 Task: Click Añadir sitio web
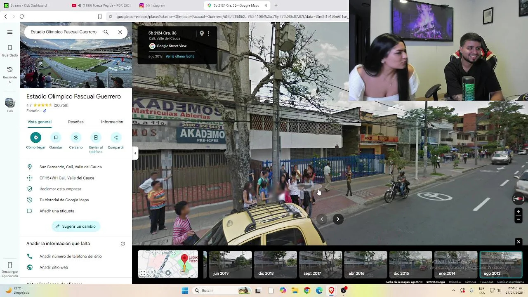(x=76, y=267)
